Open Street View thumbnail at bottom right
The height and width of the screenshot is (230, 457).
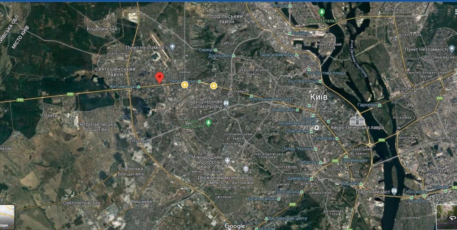[x=446, y=217]
